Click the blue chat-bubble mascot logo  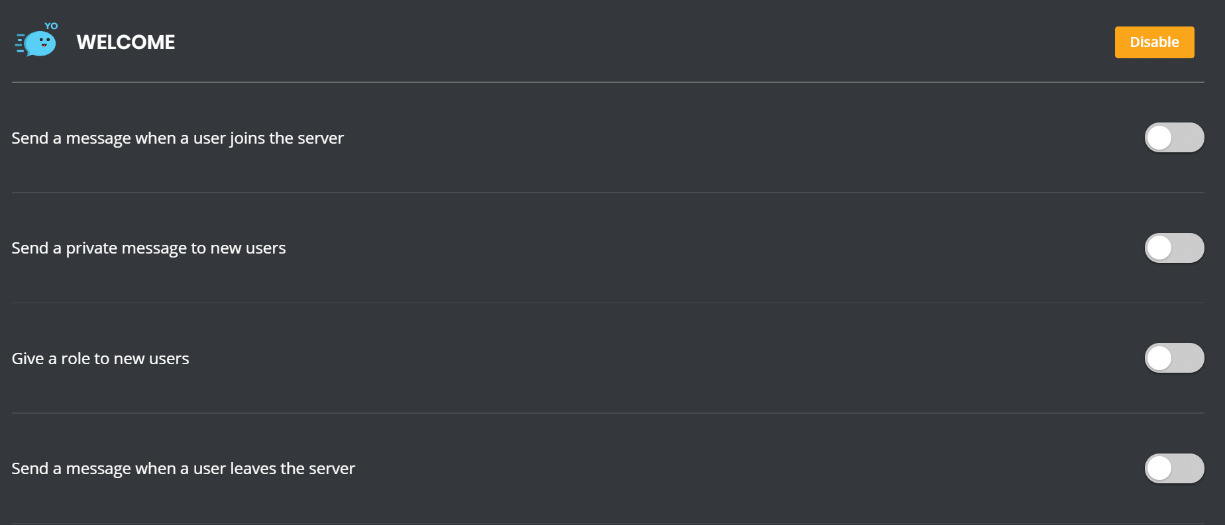click(40, 44)
